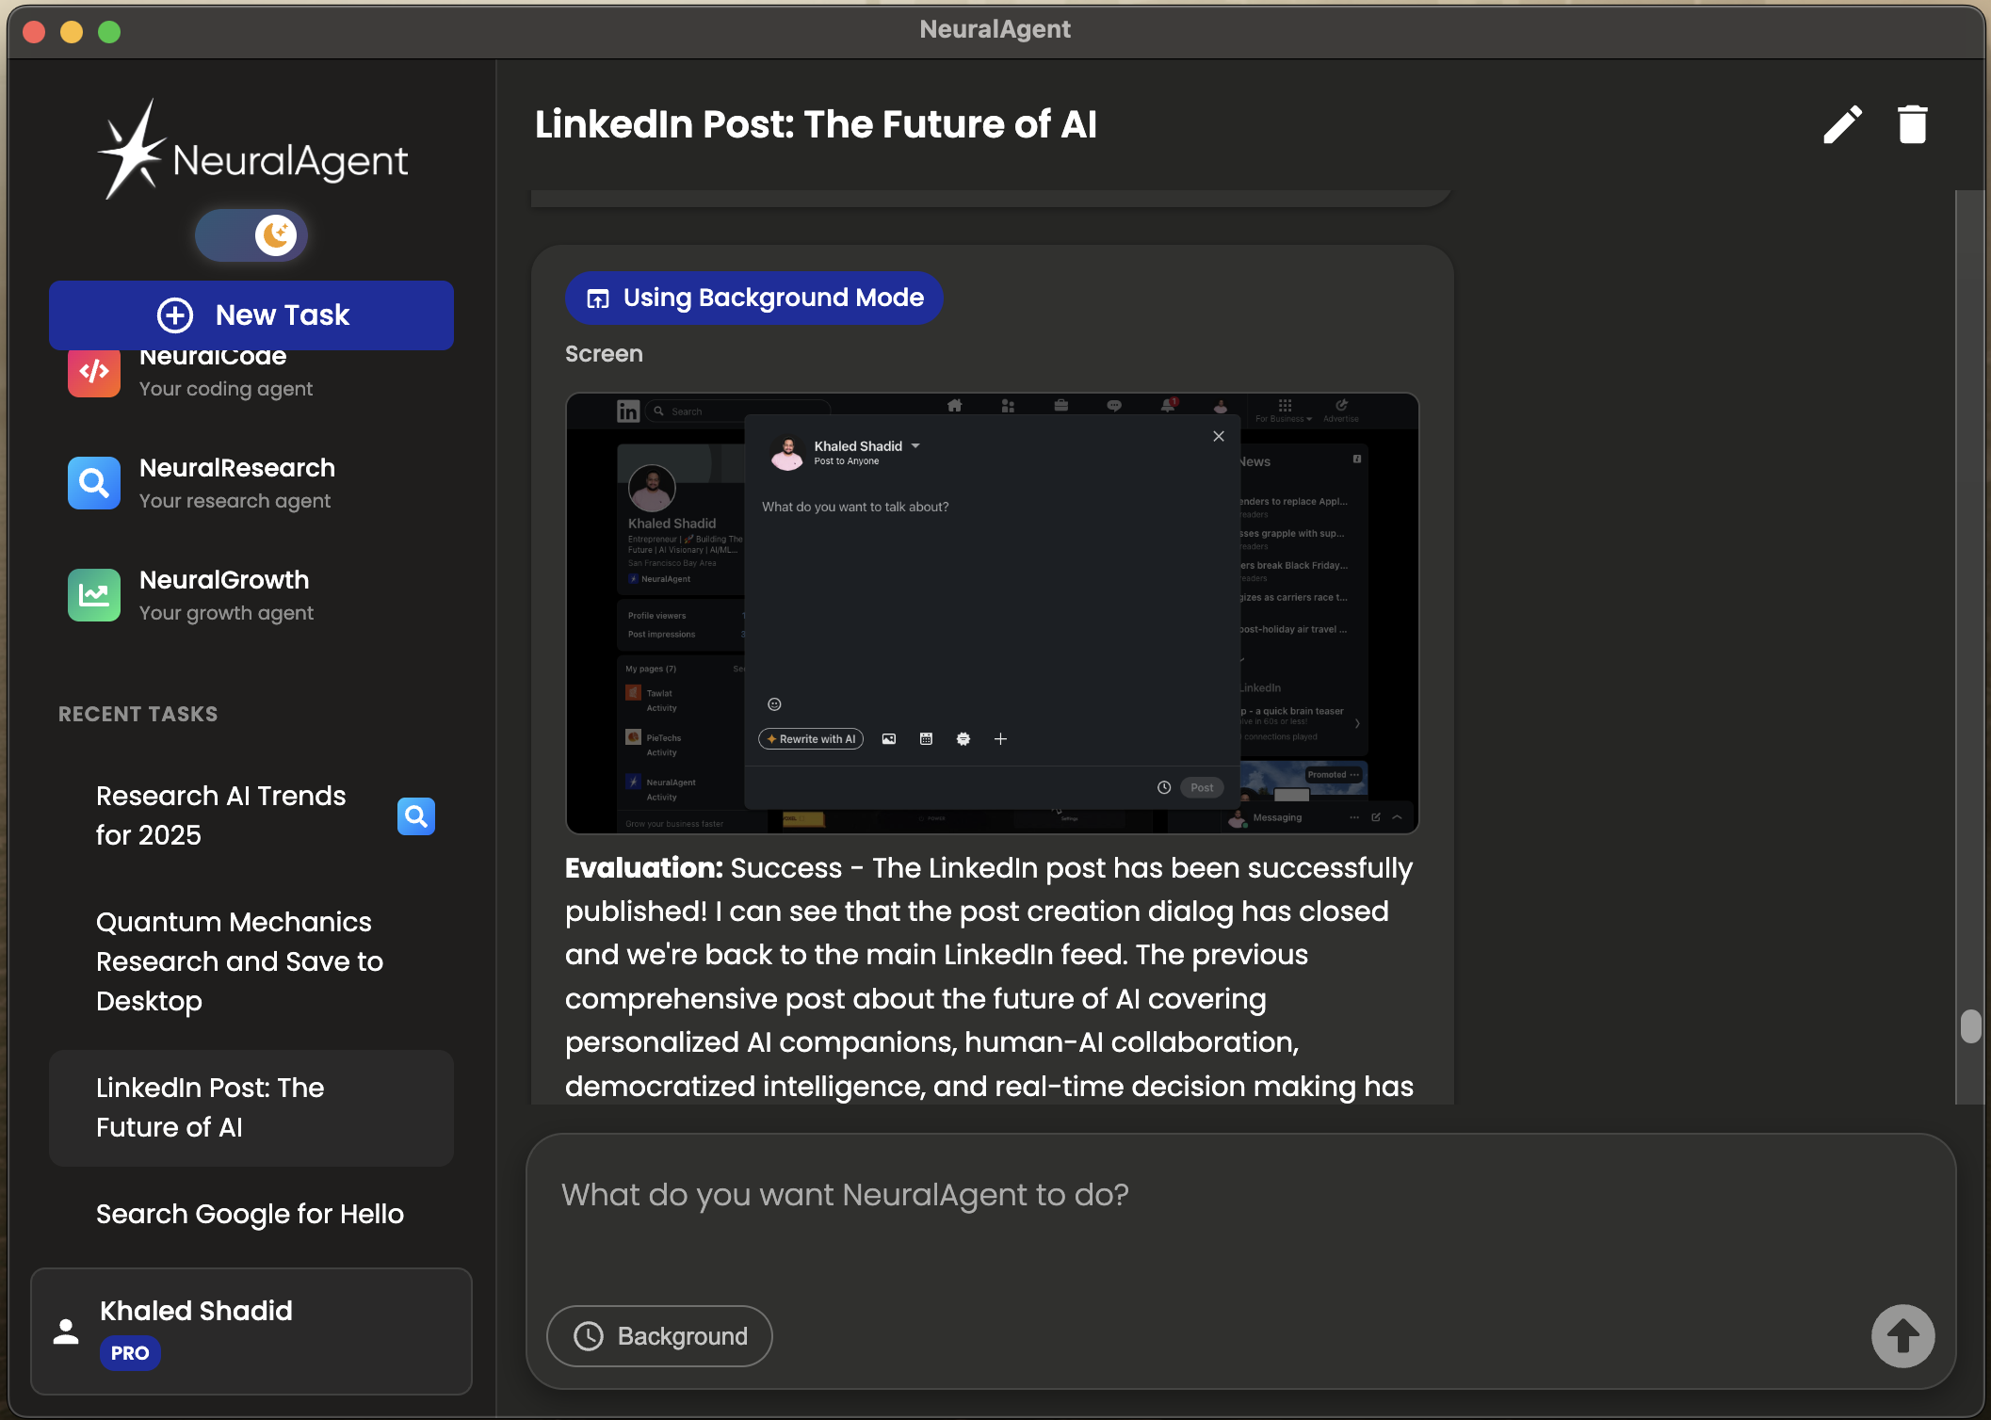
Task: Toggle the Background mode button
Action: pyautogui.click(x=659, y=1335)
